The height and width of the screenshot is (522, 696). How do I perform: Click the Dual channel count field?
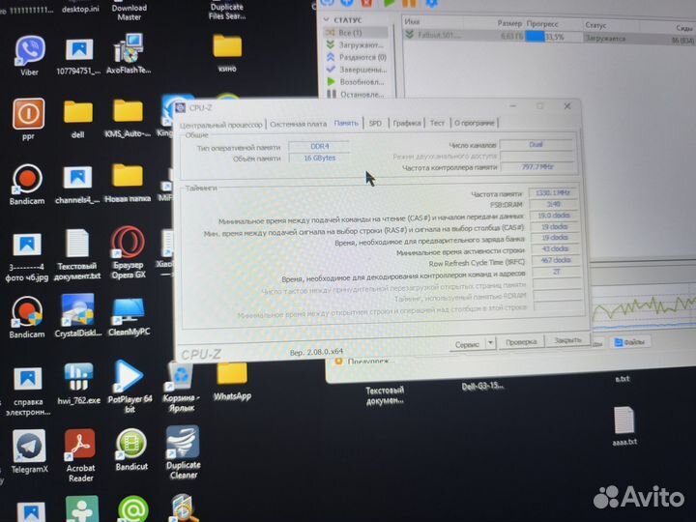tap(536, 145)
